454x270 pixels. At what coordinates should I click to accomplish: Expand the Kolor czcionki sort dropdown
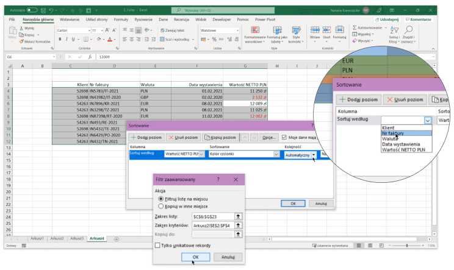(x=276, y=154)
